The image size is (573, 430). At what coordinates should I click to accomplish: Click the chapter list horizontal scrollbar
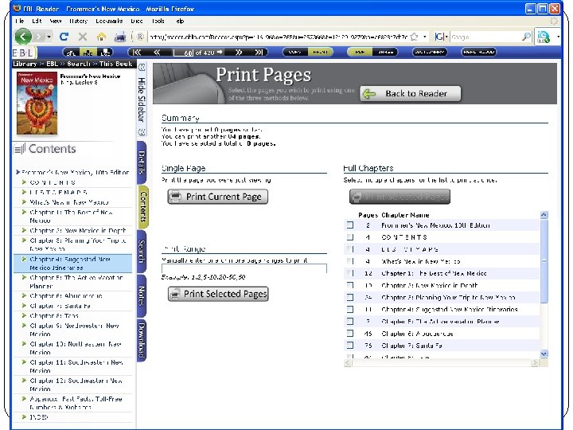[x=441, y=363]
